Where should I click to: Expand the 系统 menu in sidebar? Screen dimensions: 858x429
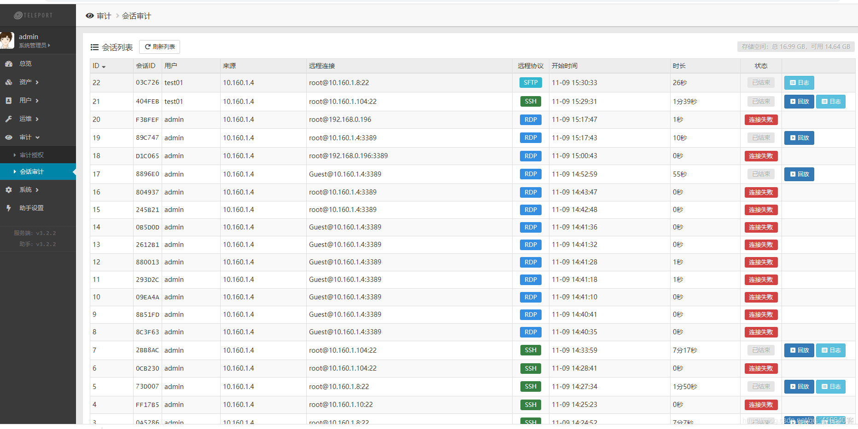[29, 189]
